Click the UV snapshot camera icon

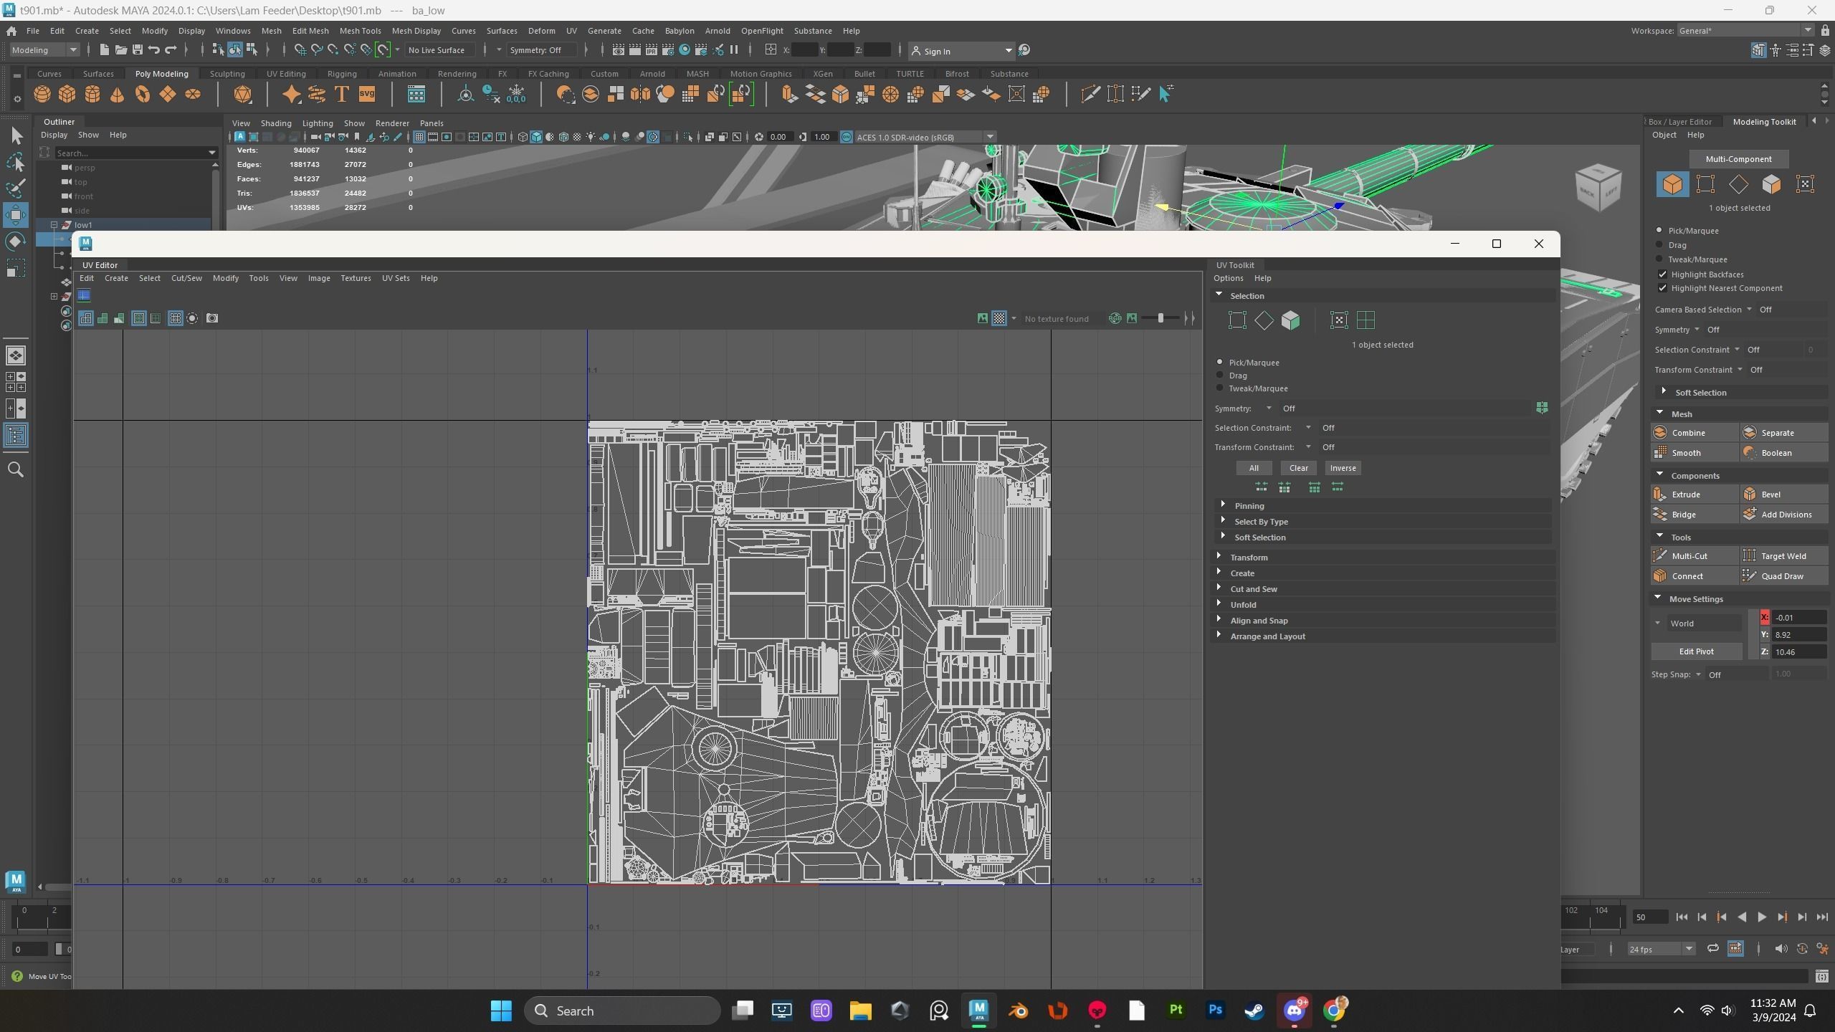(x=212, y=318)
